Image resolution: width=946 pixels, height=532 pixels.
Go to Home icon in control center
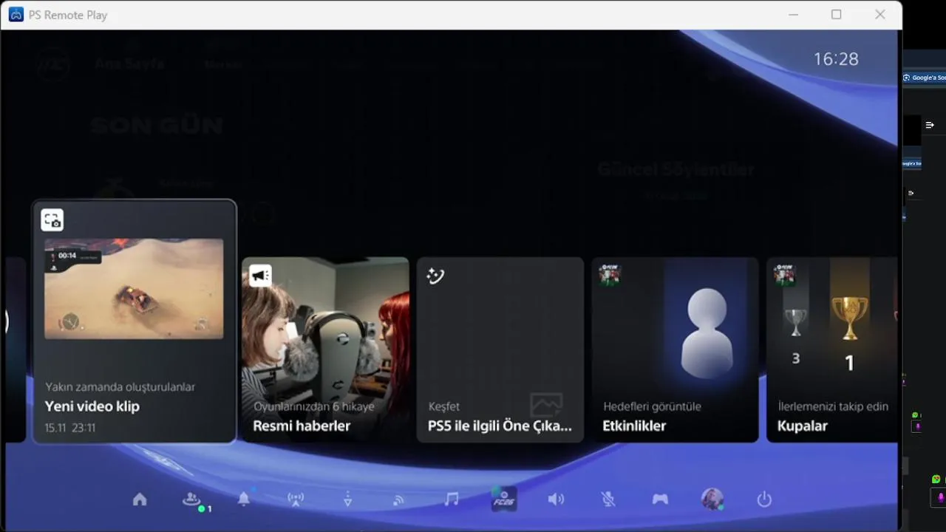[140, 499]
